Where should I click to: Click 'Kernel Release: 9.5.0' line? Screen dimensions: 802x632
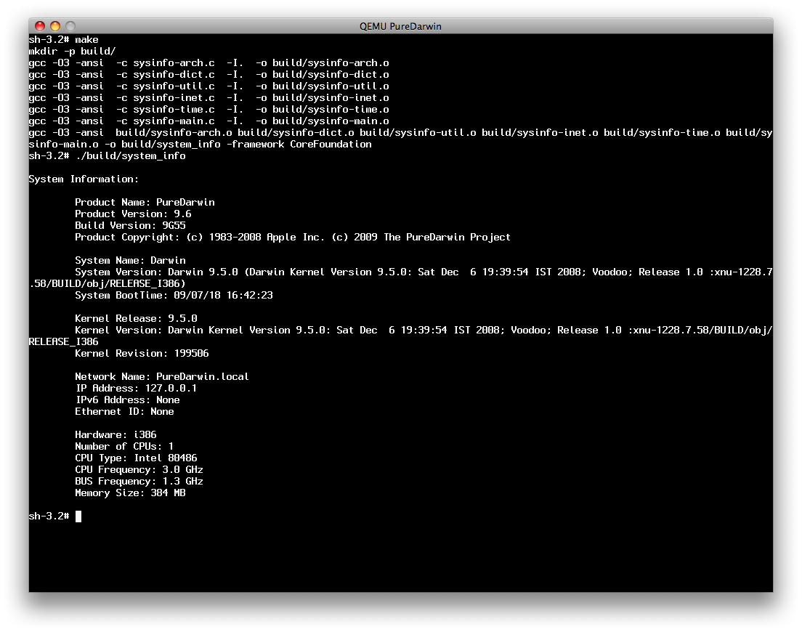point(136,319)
